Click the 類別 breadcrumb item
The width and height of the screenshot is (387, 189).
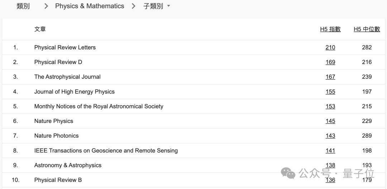pyautogui.click(x=23, y=6)
